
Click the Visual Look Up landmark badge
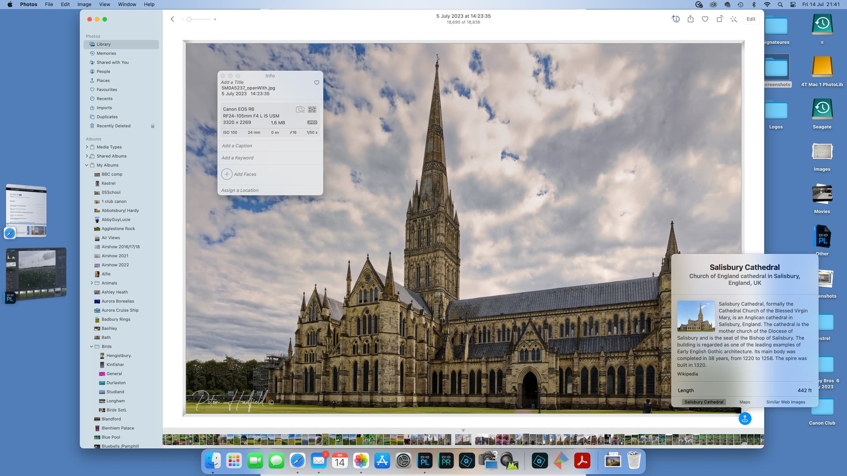(x=745, y=419)
